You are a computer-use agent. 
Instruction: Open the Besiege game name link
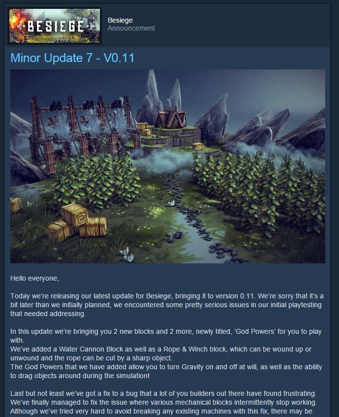tap(120, 20)
